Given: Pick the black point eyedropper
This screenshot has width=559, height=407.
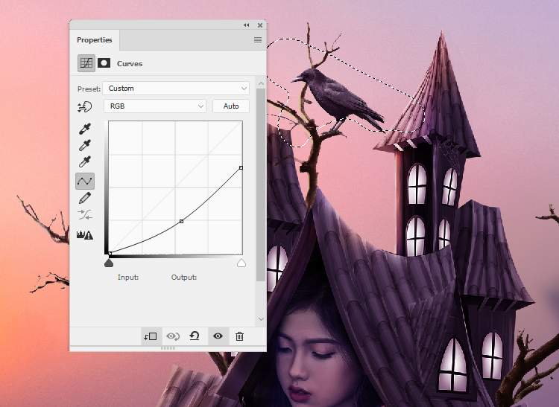Looking at the screenshot, I should (x=85, y=129).
